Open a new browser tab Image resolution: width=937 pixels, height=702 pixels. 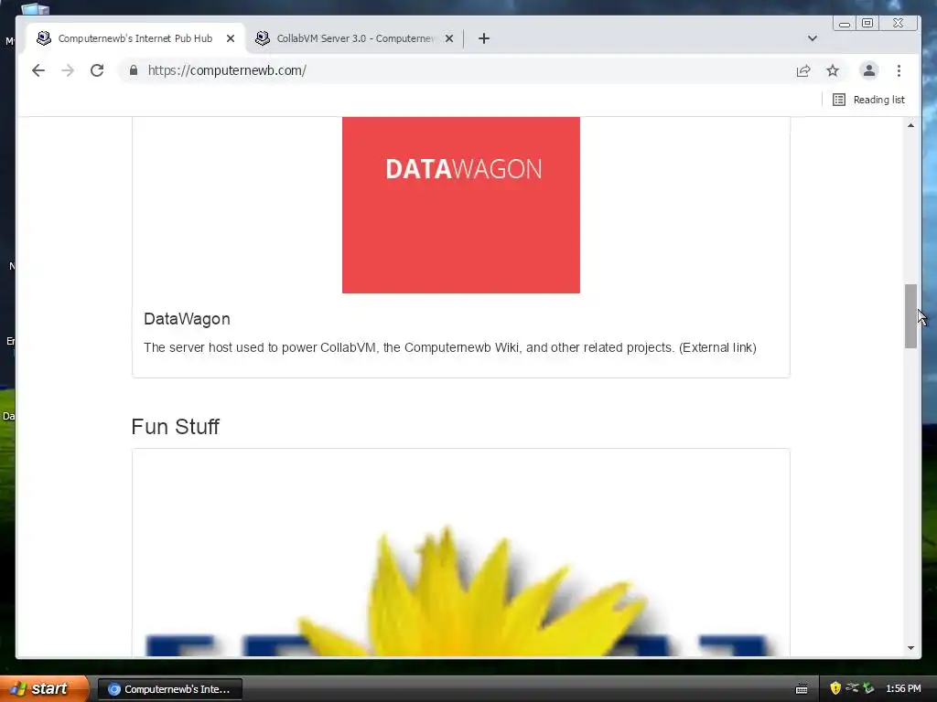click(484, 38)
